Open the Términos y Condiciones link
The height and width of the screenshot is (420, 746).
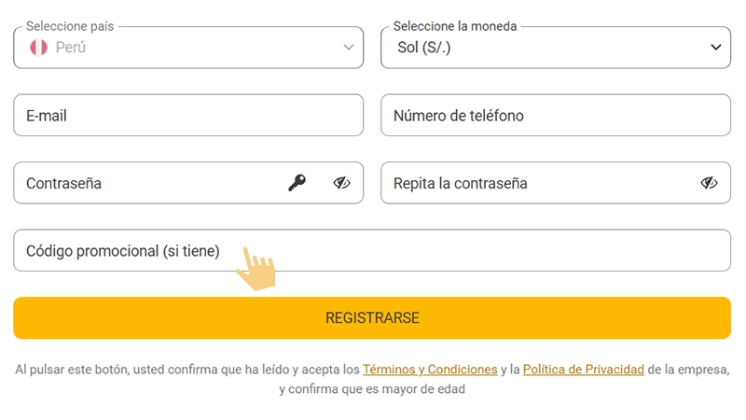[429, 370]
